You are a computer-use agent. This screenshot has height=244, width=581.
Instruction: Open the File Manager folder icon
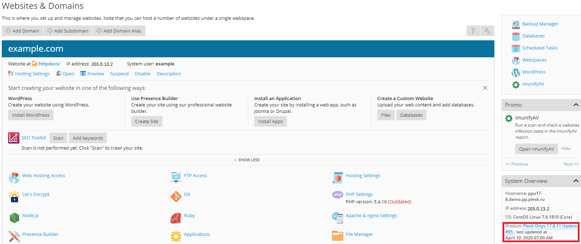click(337, 236)
